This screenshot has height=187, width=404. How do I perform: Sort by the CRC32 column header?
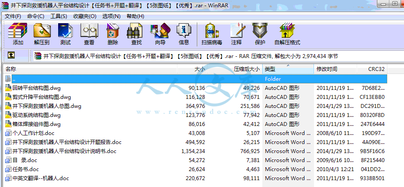pos(372,69)
